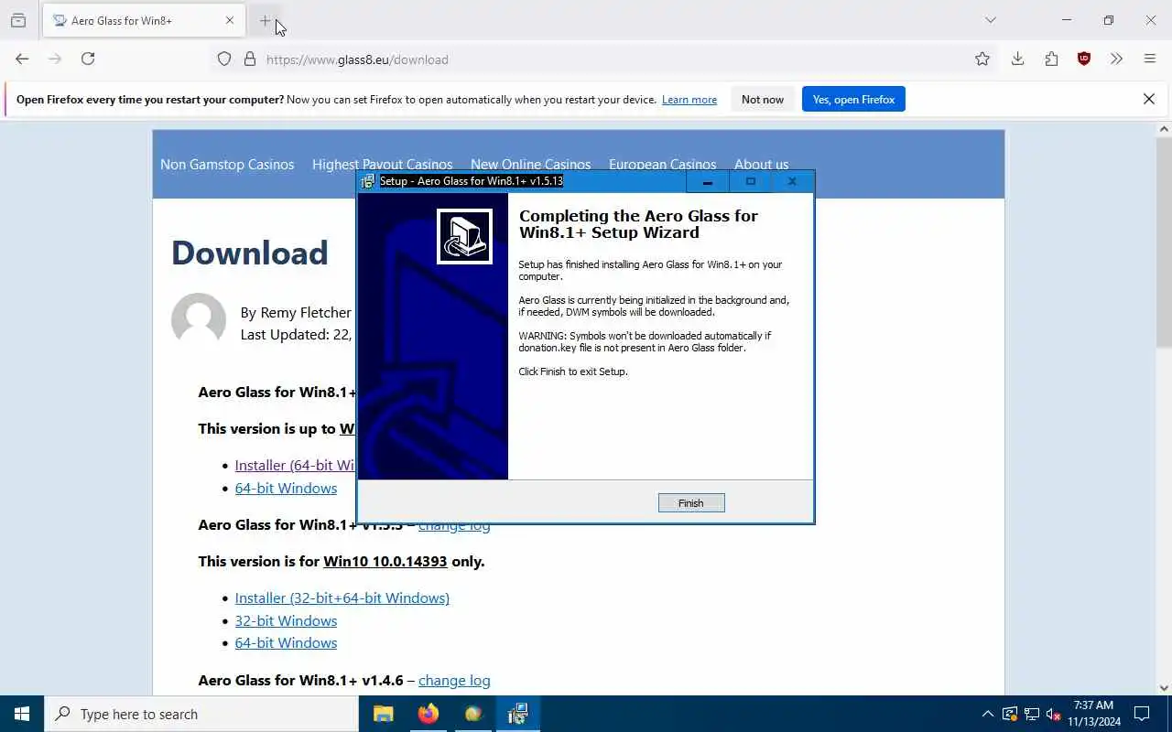Open the yellow-green globe taskbar app
This screenshot has width=1172, height=732.
472,714
